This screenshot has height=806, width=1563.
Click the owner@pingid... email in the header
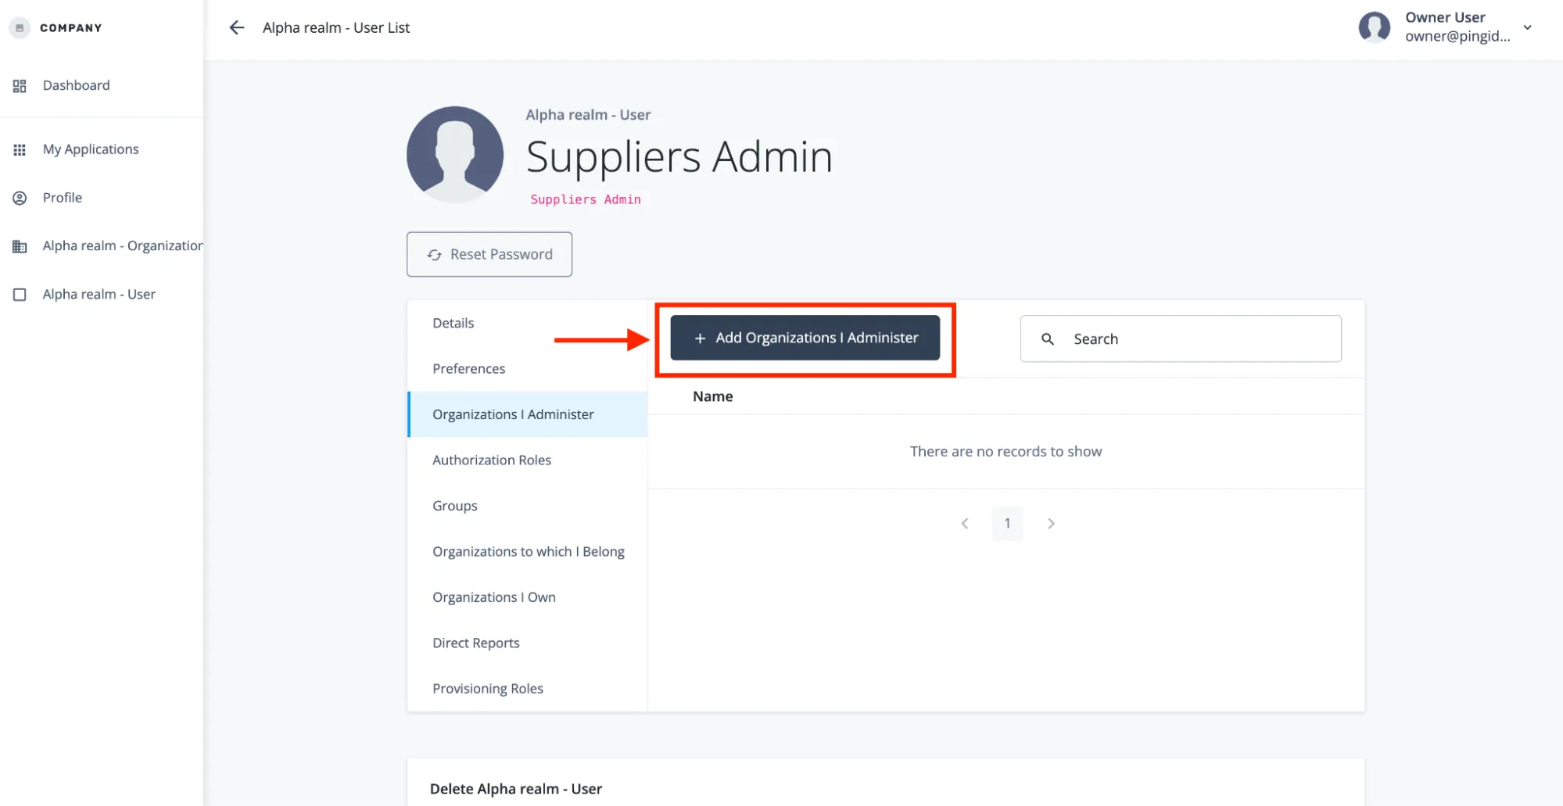[x=1457, y=36]
